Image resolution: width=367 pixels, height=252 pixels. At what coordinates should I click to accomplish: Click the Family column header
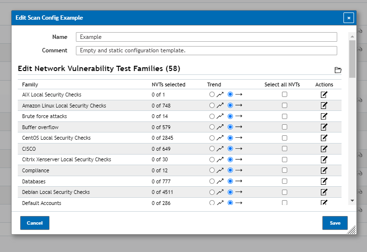tap(30, 84)
